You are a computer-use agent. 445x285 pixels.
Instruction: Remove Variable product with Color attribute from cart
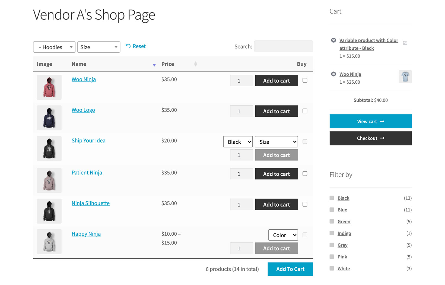[333, 40]
